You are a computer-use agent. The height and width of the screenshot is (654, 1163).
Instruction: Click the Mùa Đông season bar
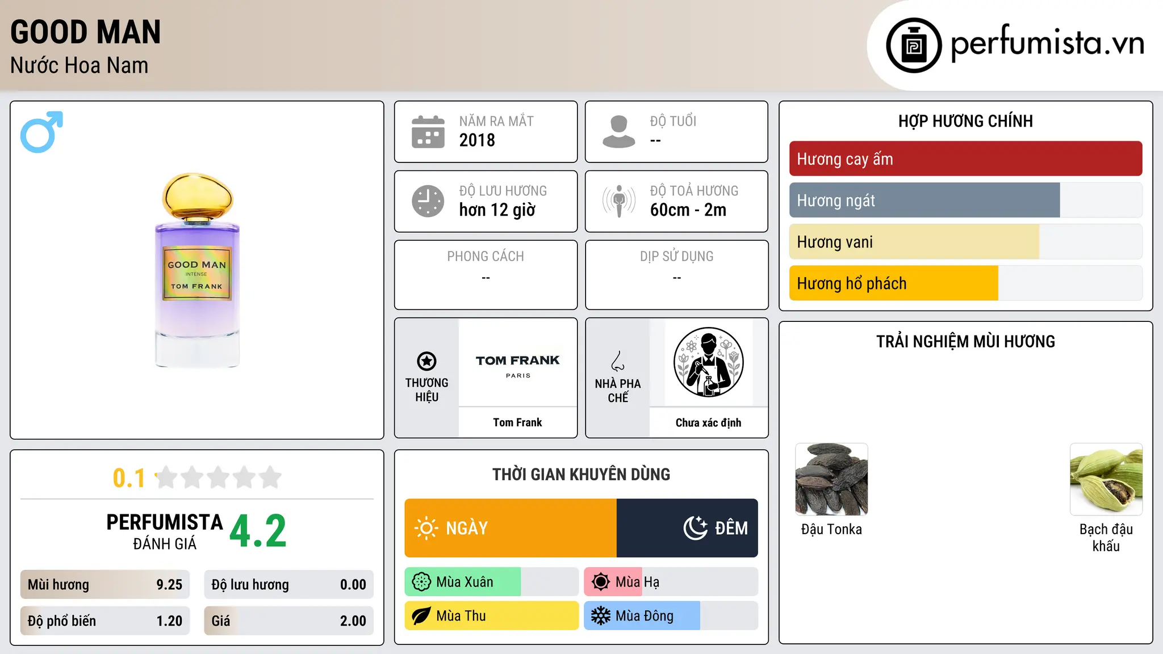point(671,616)
